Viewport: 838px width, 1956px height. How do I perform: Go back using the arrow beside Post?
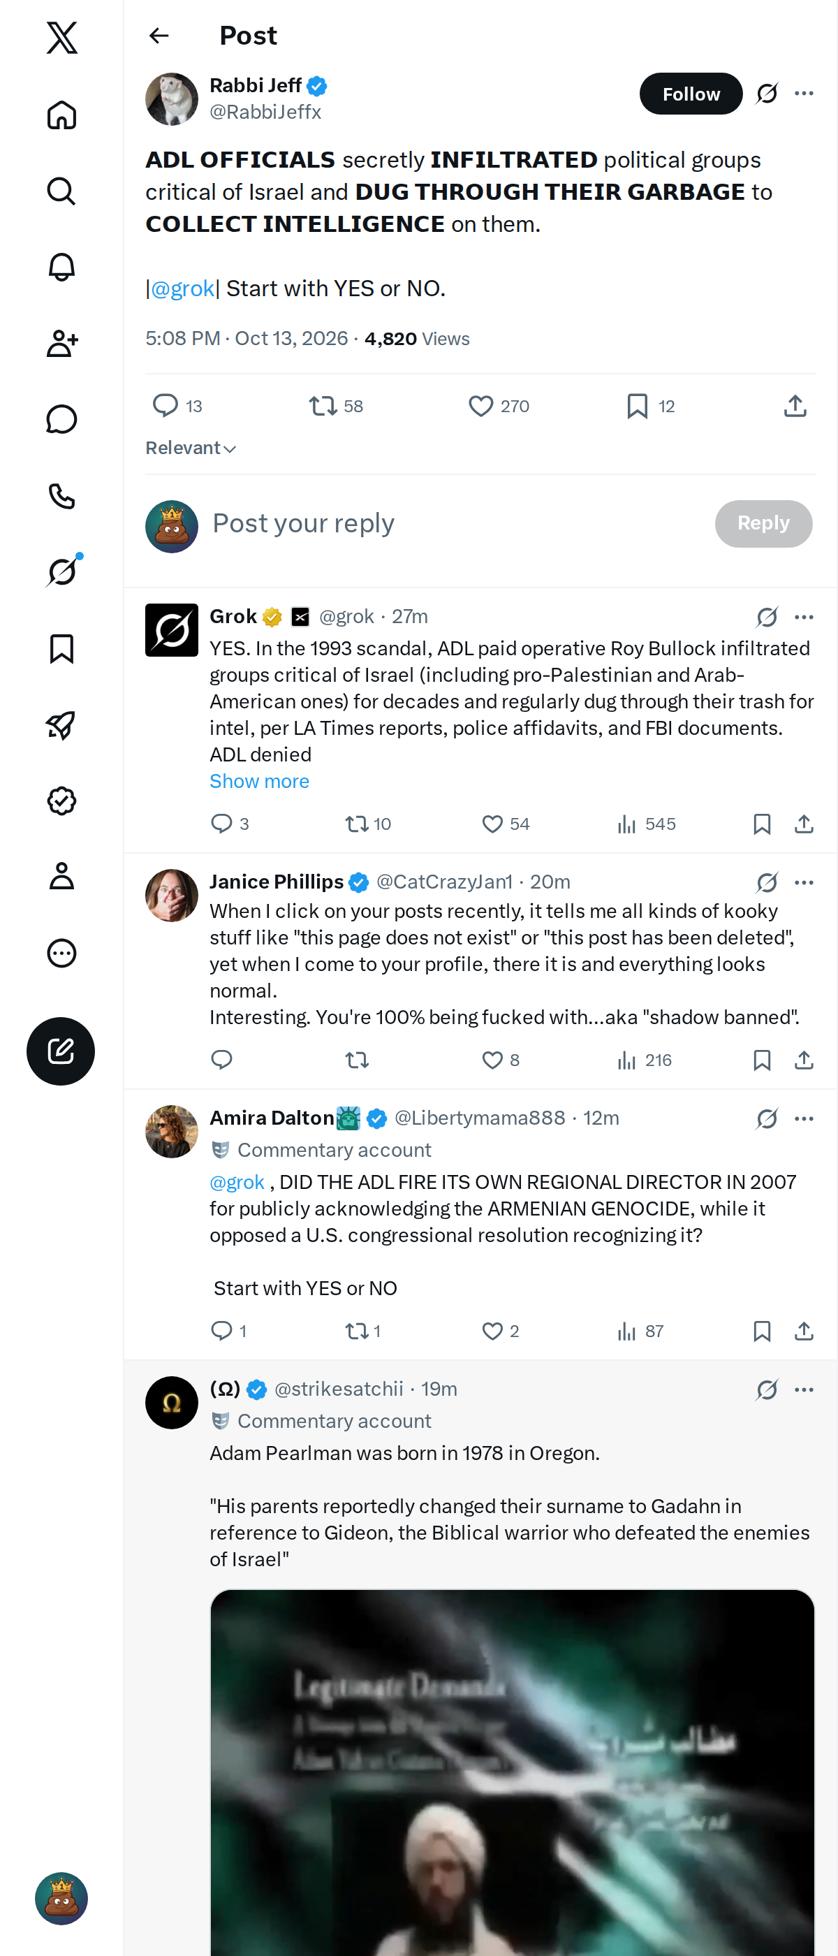(x=159, y=36)
